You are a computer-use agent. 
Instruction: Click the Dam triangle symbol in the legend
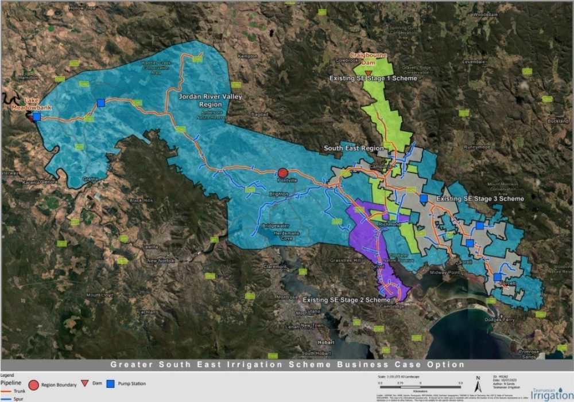pos(84,382)
